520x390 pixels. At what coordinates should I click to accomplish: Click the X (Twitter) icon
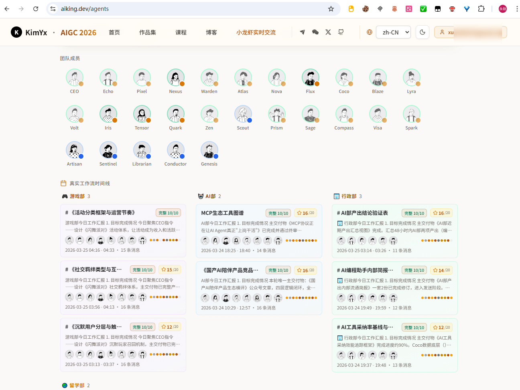[x=328, y=32]
